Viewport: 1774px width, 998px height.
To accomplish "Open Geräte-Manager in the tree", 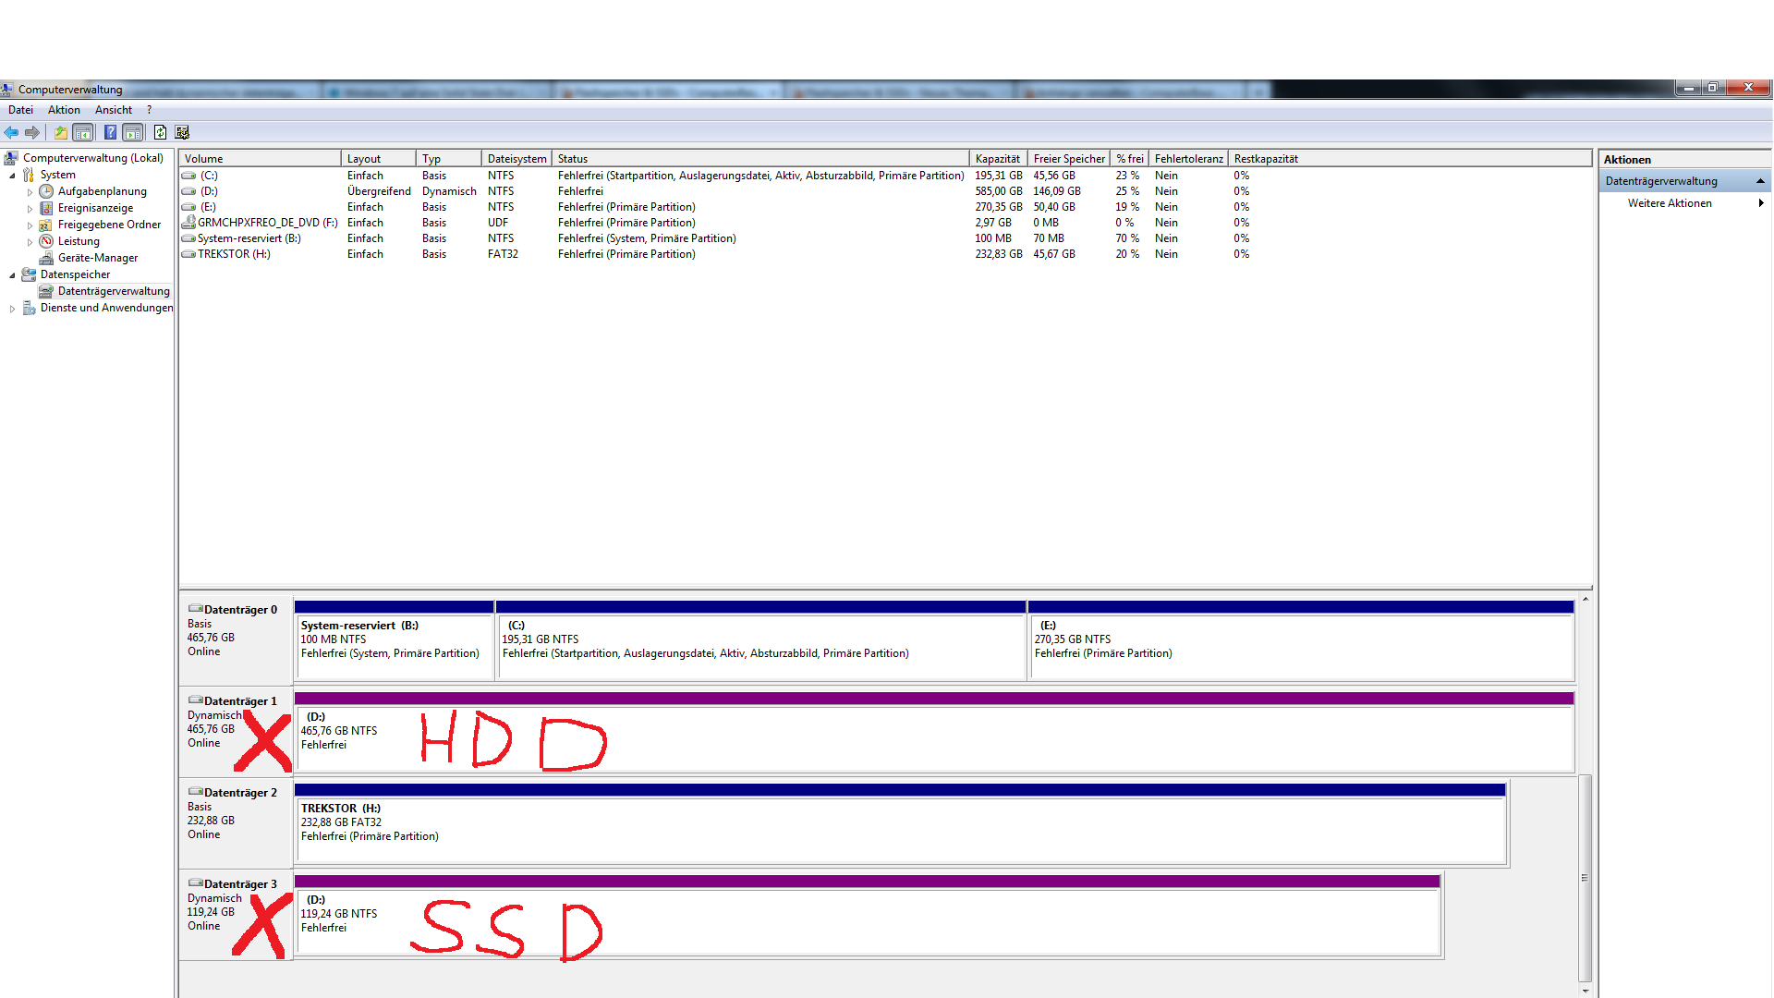I will (x=97, y=258).
